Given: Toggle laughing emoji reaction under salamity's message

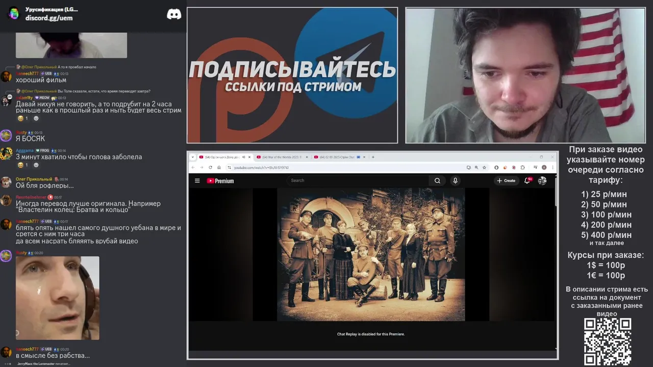Looking at the screenshot, I should click(x=22, y=118).
